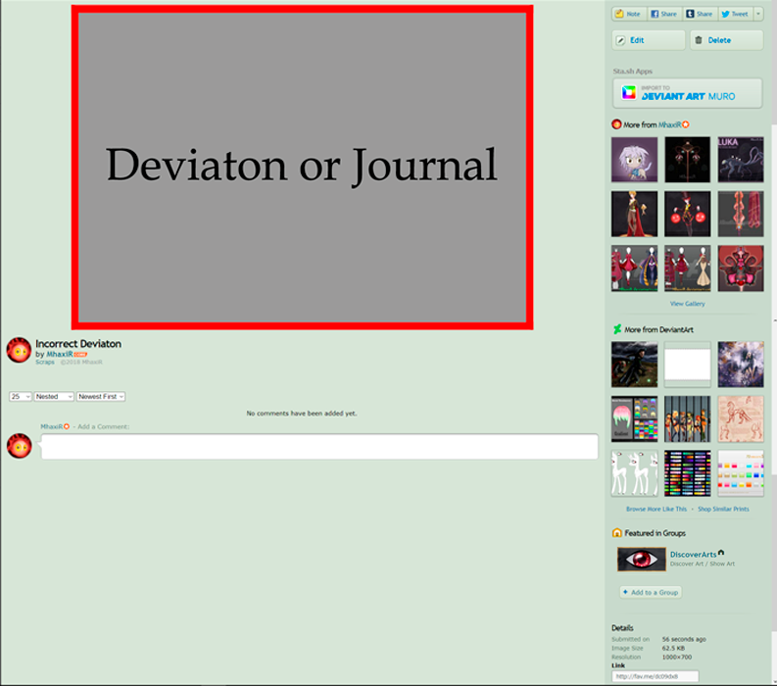Click the small avatar beside More from MhaxiR
This screenshot has width=777, height=686.
[616, 124]
